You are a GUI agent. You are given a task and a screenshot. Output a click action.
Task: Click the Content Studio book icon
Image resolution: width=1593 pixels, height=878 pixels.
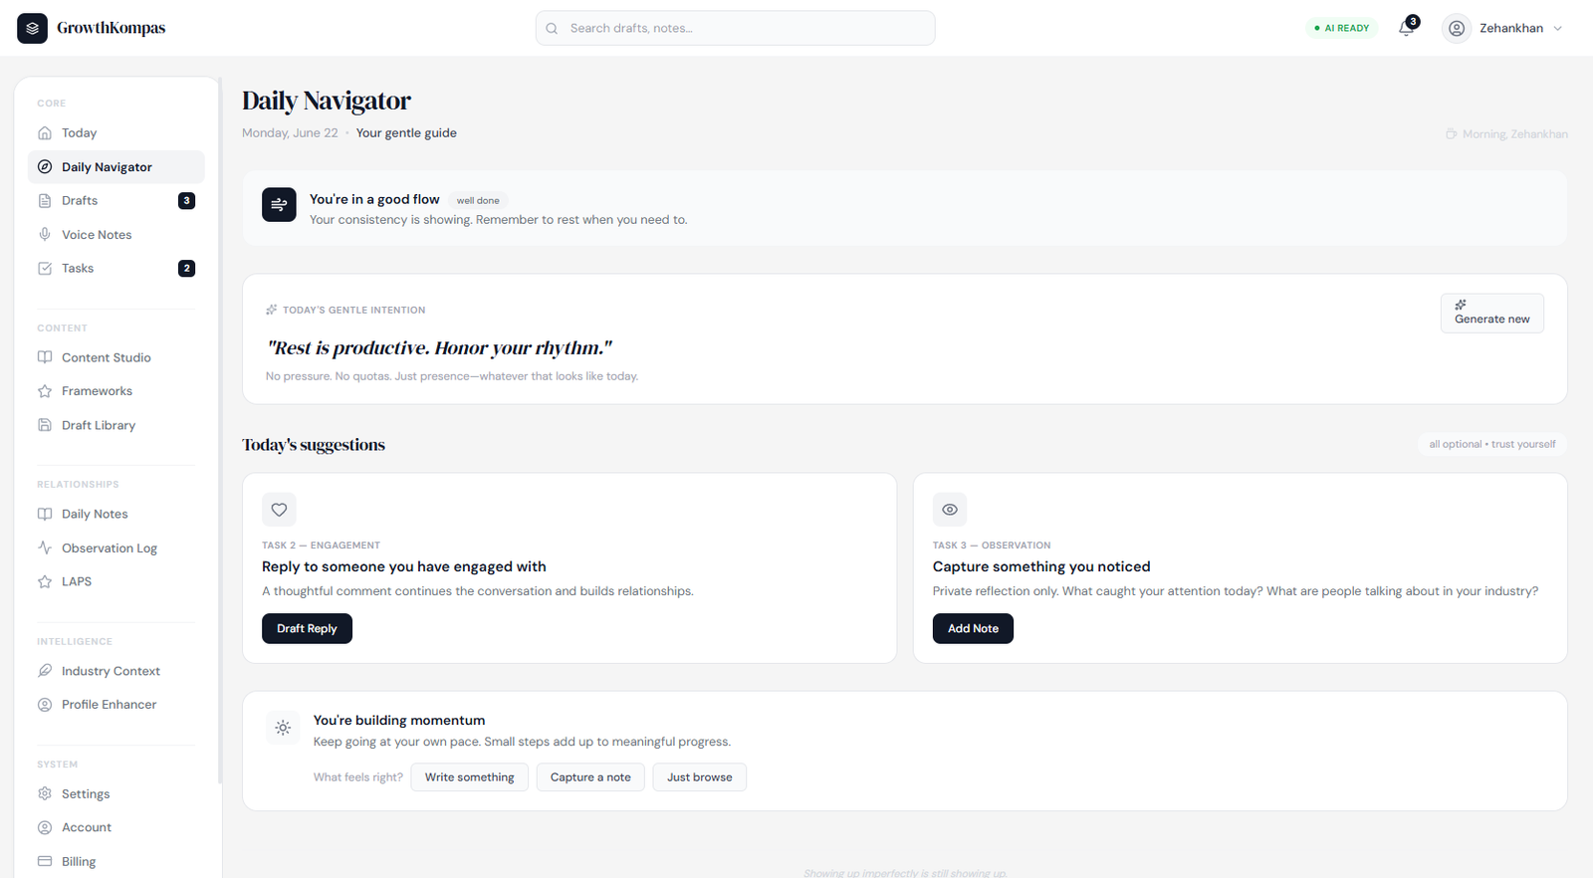click(x=45, y=357)
